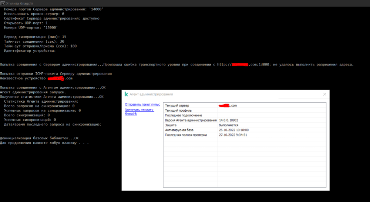Click the 'Сертификат Сервера администрирования: доступно' line

click(52, 19)
